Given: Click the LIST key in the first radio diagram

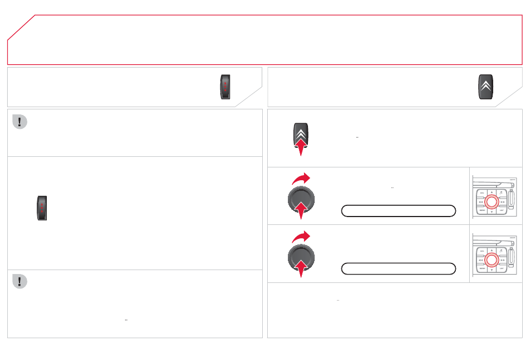Looking at the screenshot, I should coord(502,210).
